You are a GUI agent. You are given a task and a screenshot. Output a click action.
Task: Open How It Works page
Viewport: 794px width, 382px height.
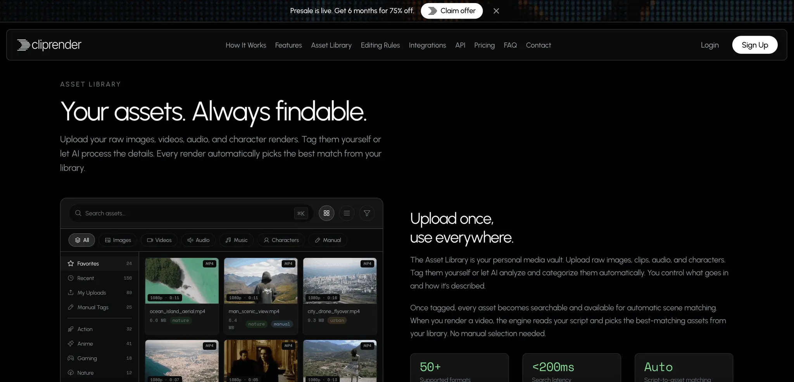click(246, 45)
